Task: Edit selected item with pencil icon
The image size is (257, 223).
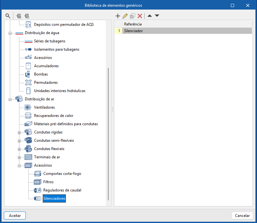Action: coord(125,16)
